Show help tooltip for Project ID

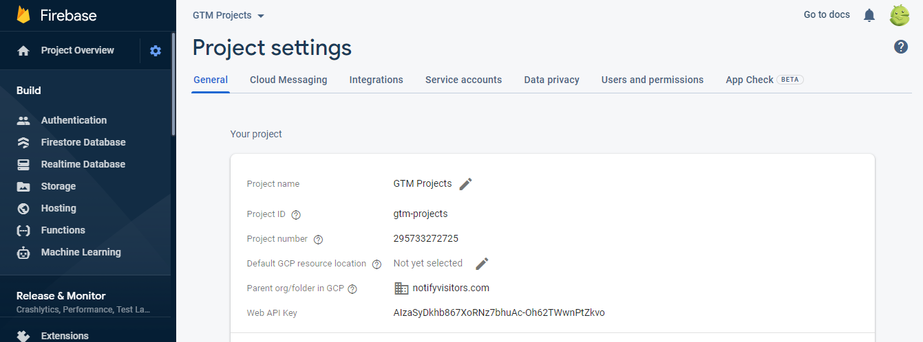point(296,214)
